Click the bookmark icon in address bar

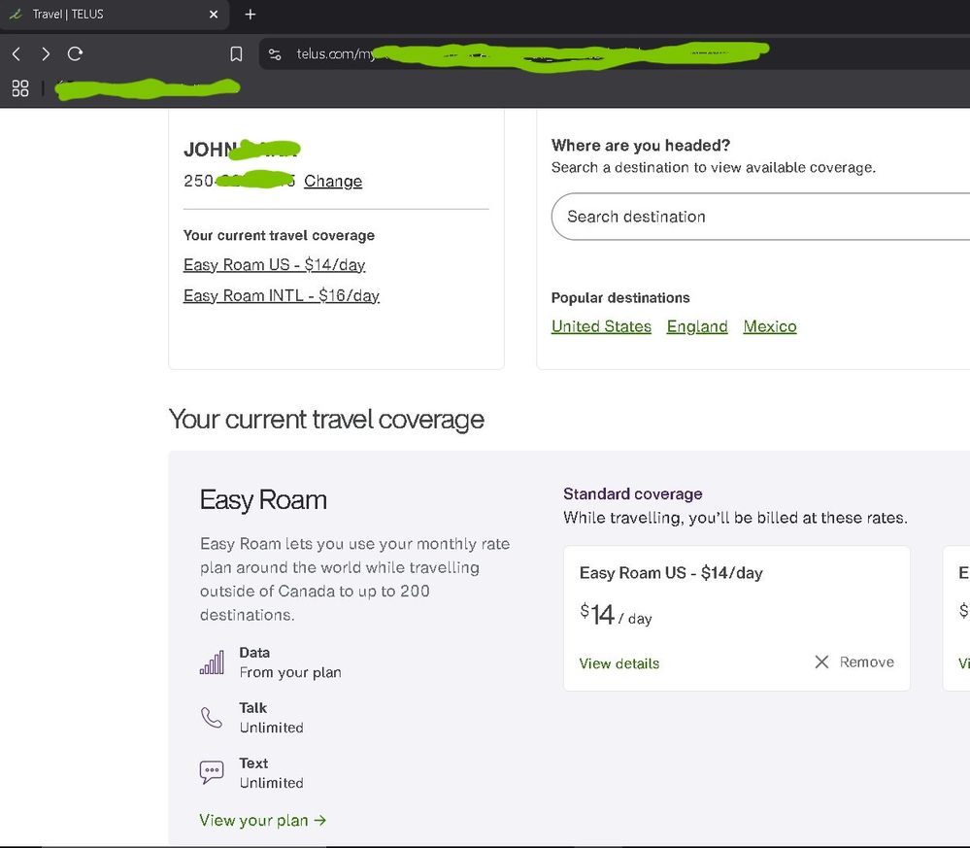pos(236,54)
